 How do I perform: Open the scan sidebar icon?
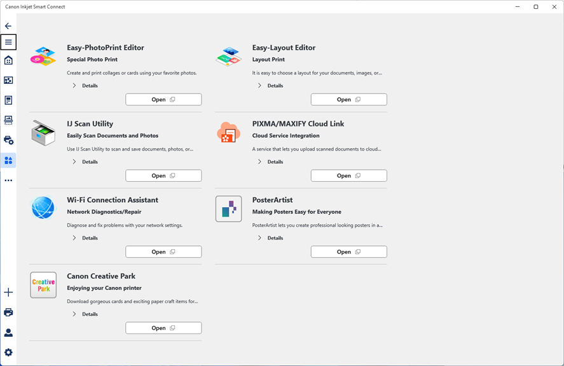click(8, 121)
